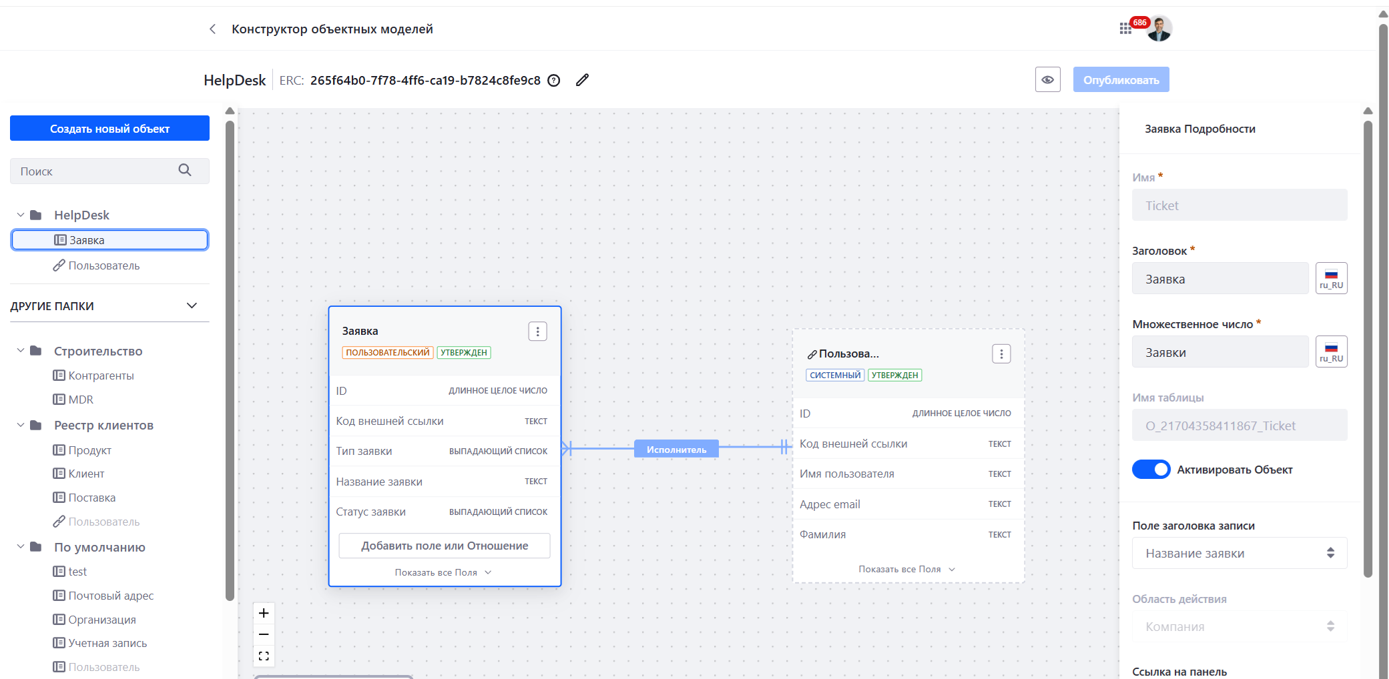Zoom out the canvas with minus button
The width and height of the screenshot is (1389, 679).
click(264, 634)
